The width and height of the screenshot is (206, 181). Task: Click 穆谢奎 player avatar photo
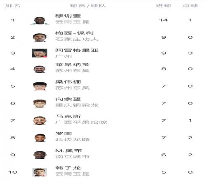[x=40, y=21]
